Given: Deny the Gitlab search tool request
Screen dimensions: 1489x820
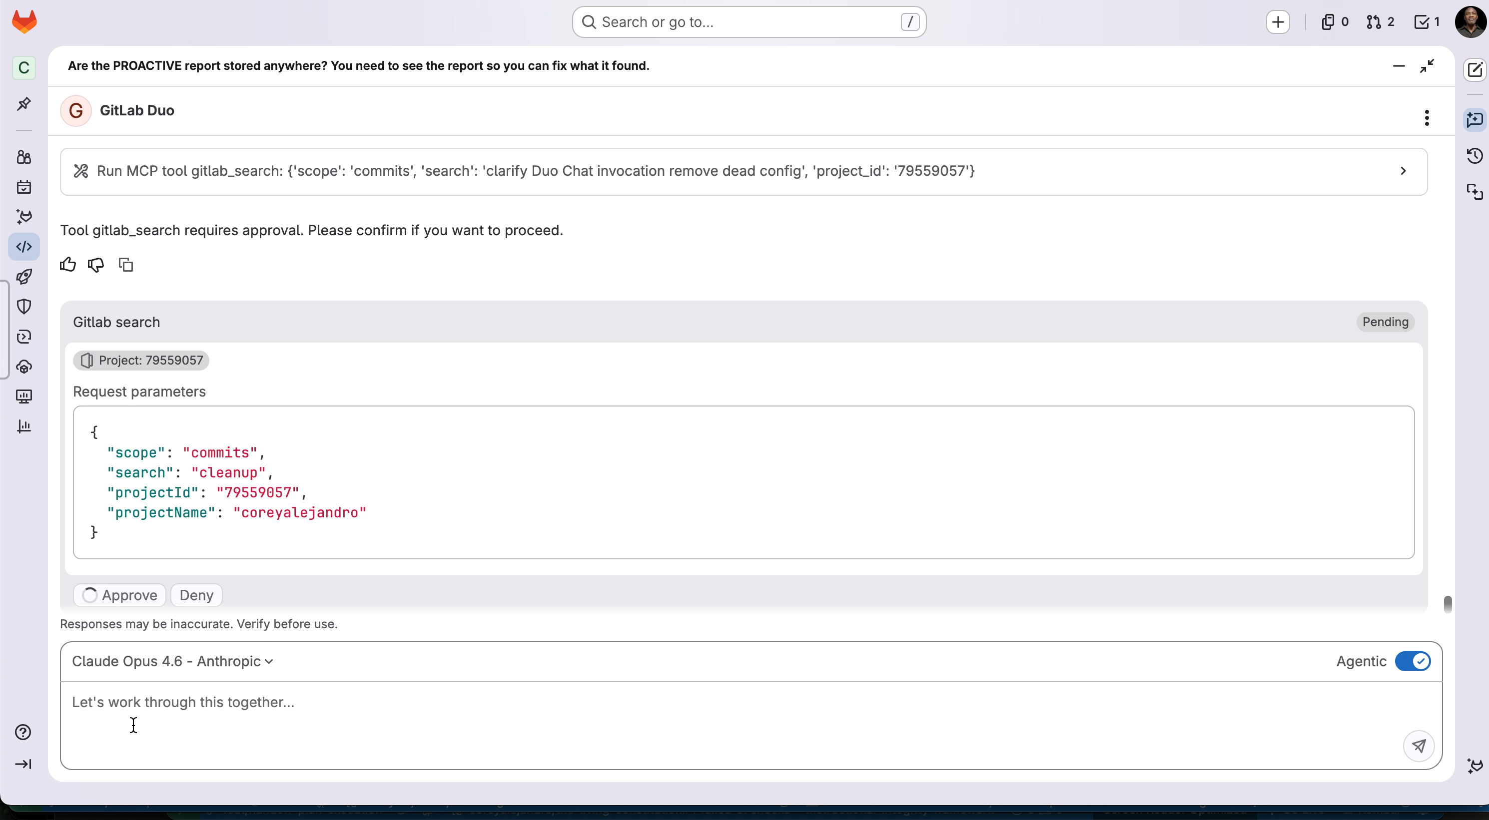Looking at the screenshot, I should coord(196,595).
